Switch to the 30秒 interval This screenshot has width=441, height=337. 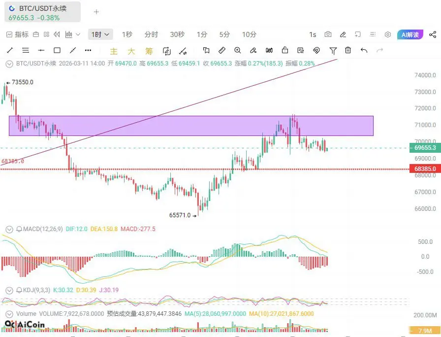pos(177,34)
